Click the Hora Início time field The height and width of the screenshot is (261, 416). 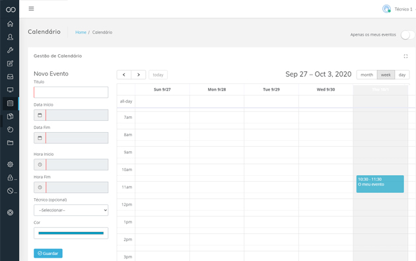[x=77, y=165]
